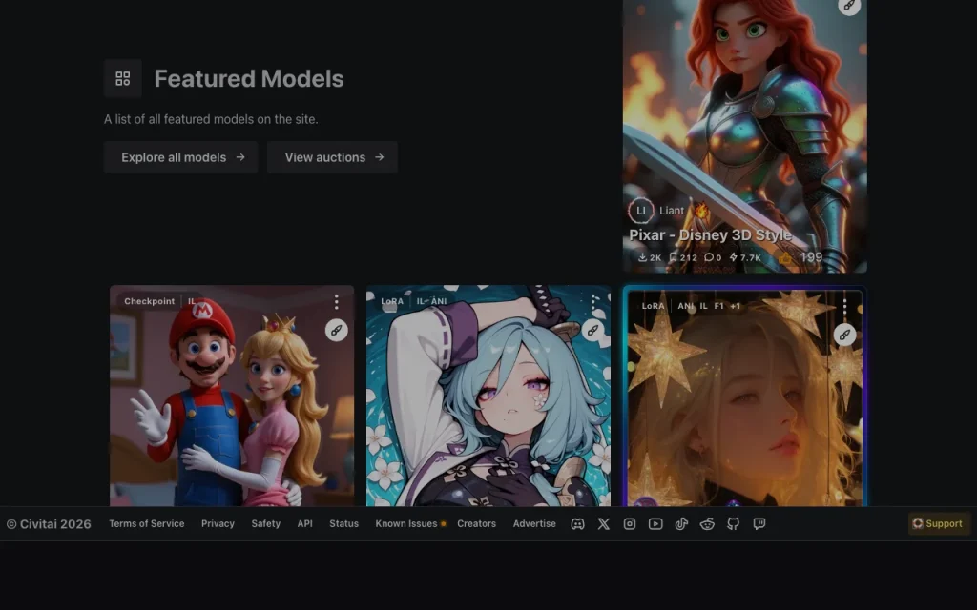Open the Pixar - Disney 3D Style model title
Screen dimensions: 977x610
tap(710, 235)
